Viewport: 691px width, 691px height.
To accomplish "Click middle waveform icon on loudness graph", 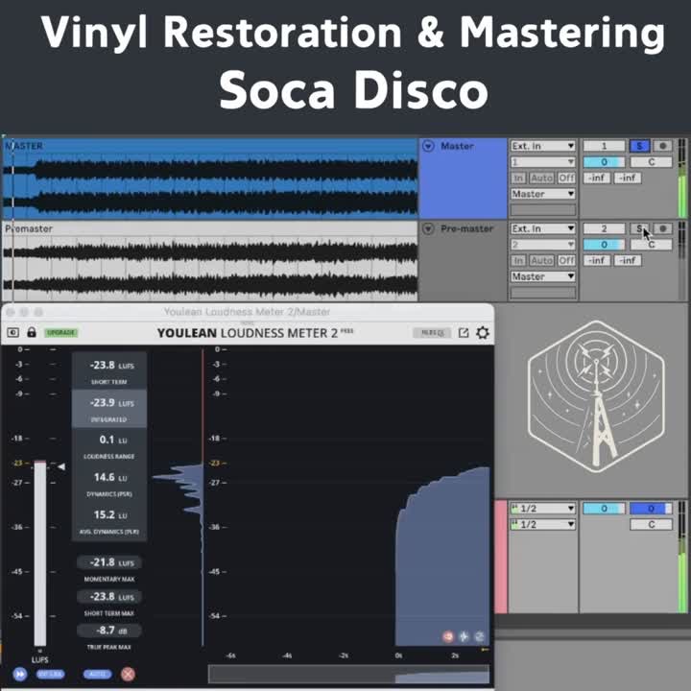I will click(464, 636).
